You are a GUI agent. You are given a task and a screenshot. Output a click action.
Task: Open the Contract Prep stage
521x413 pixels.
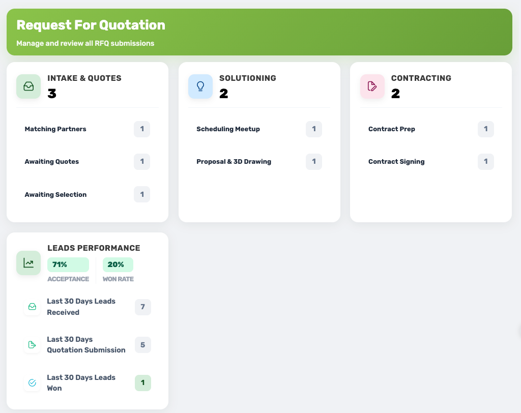pos(392,129)
